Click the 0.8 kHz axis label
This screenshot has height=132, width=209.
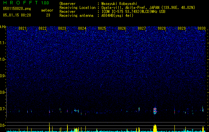[x=3, y=92]
